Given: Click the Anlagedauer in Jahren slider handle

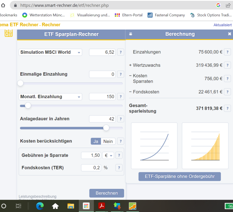Looking at the screenshot, I should pyautogui.click(x=106, y=128).
